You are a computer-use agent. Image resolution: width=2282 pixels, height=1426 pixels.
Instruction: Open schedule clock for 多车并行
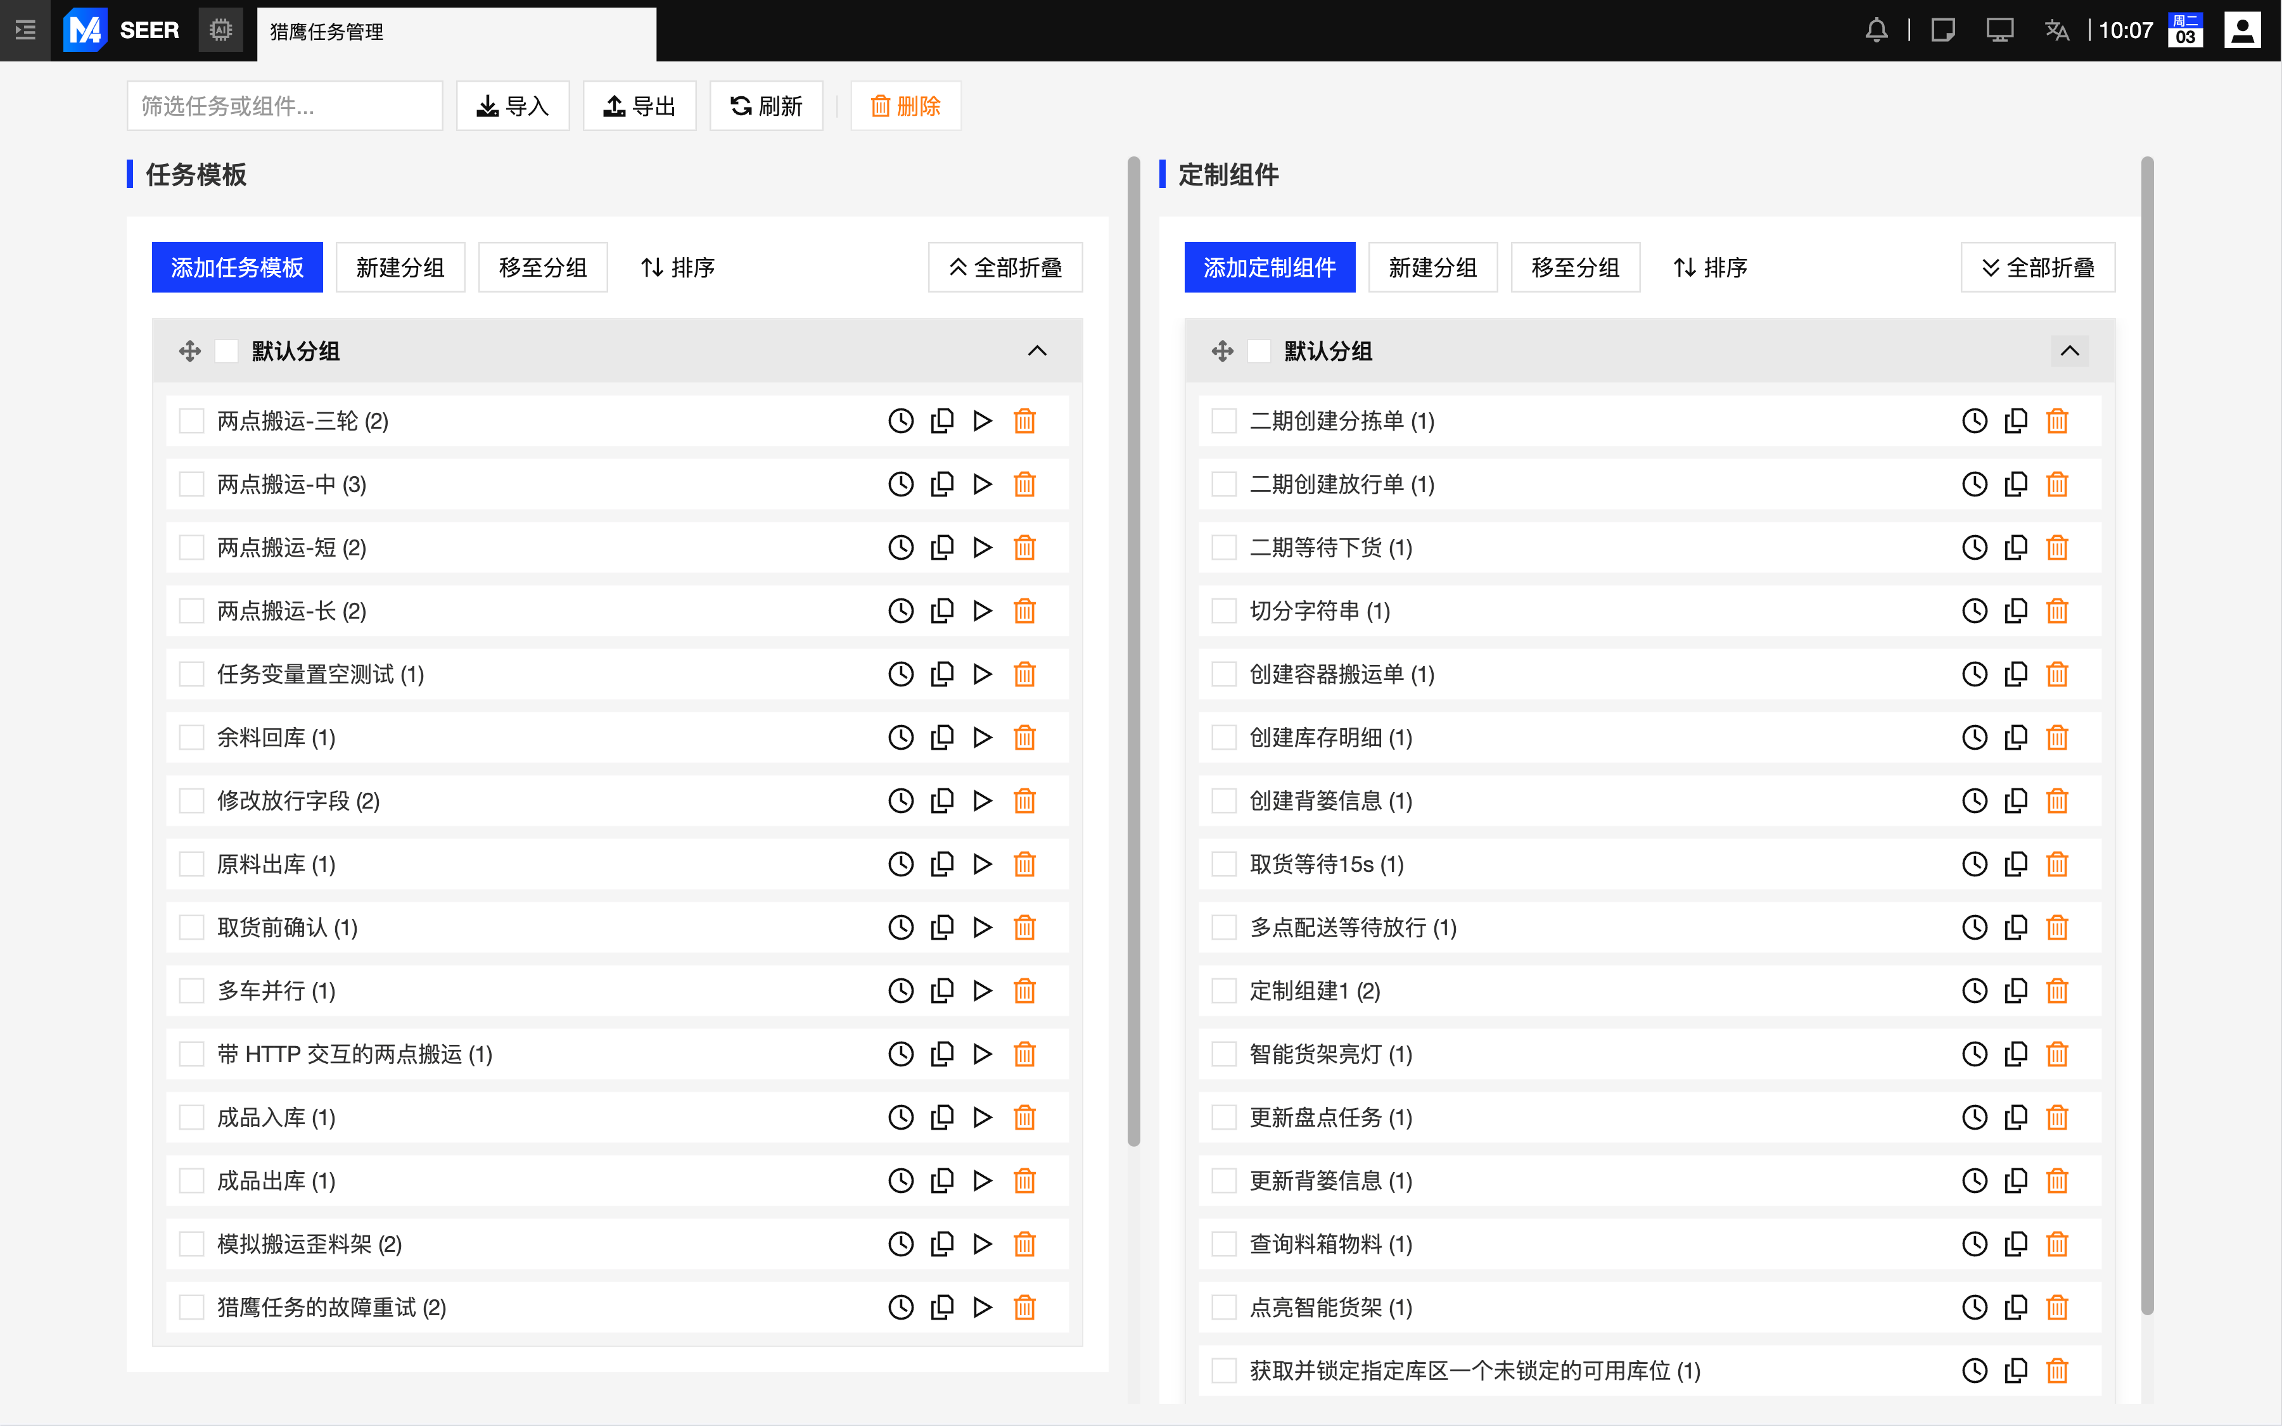901,990
